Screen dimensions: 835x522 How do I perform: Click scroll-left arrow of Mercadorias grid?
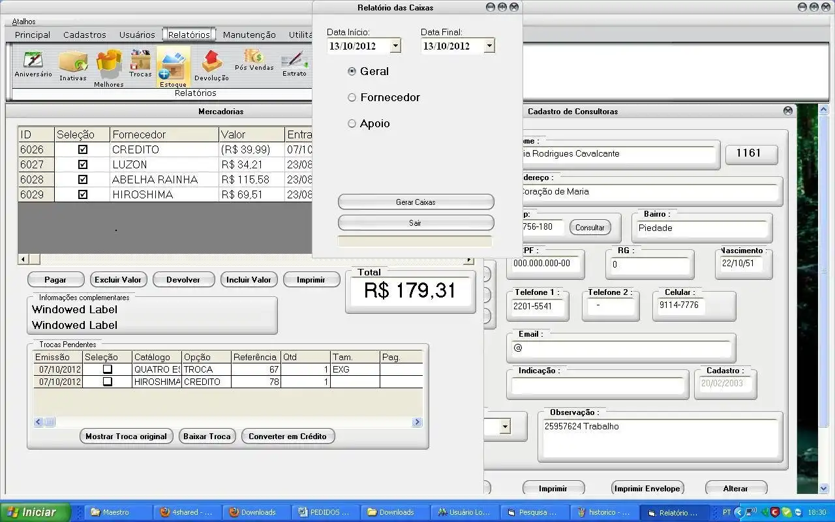pyautogui.click(x=23, y=260)
